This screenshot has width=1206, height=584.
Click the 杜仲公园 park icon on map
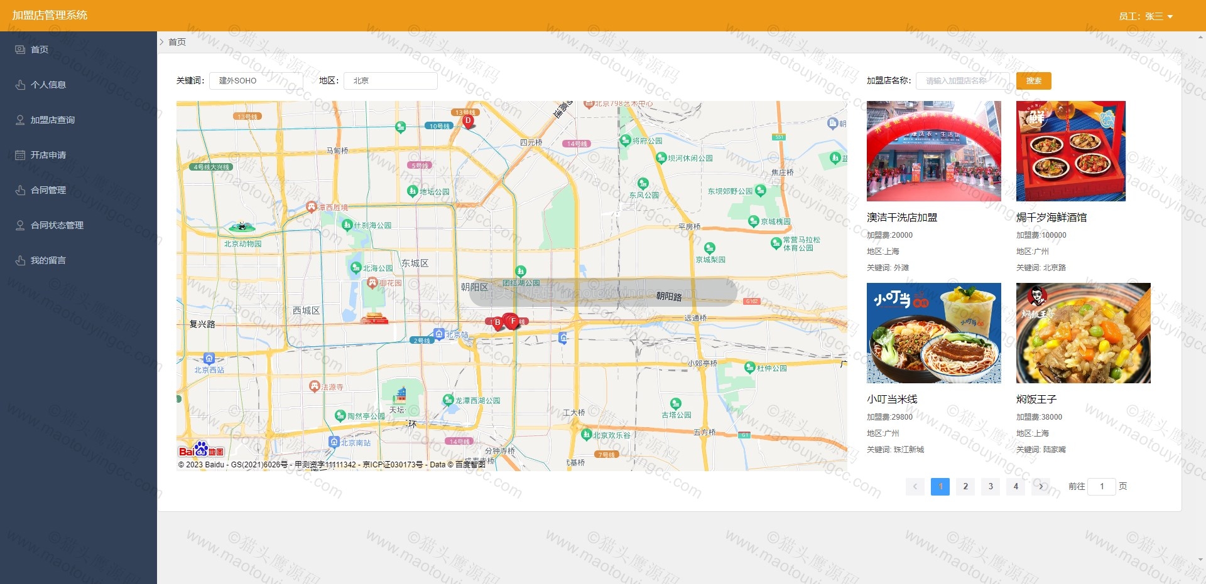(x=749, y=368)
